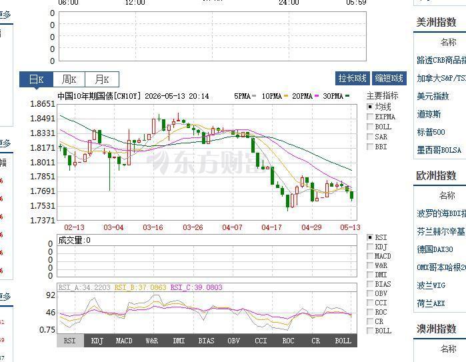
Task: Select the RSI sub-indicator radio option
Action: coord(370,237)
